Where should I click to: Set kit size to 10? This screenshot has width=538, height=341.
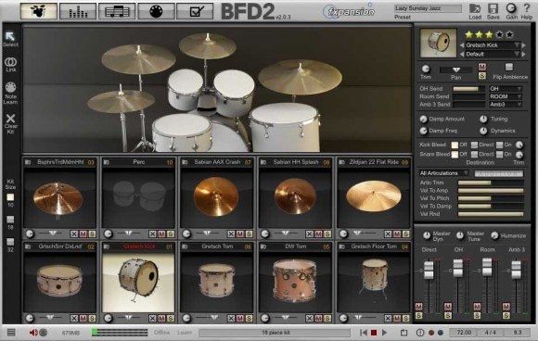[x=10, y=197]
